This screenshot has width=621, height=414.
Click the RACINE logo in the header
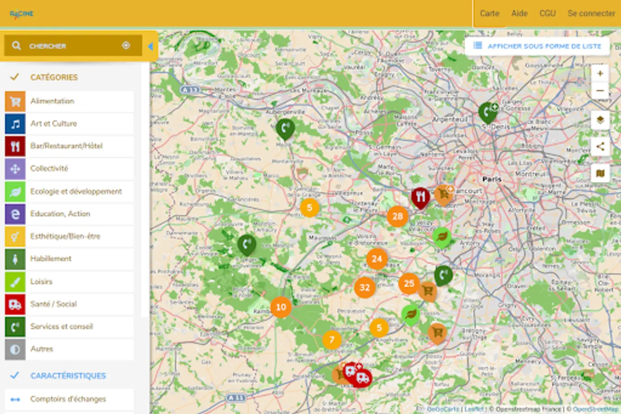(x=22, y=14)
